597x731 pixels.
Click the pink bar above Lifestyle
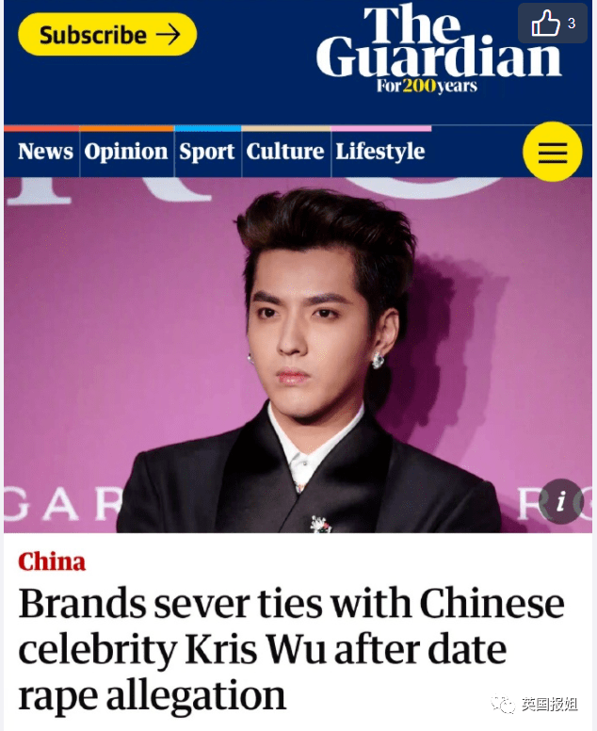(381, 129)
